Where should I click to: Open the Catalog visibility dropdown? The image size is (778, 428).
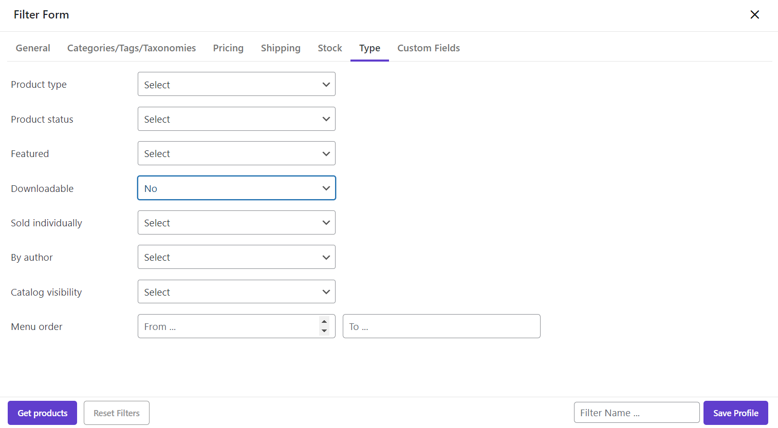click(x=236, y=292)
